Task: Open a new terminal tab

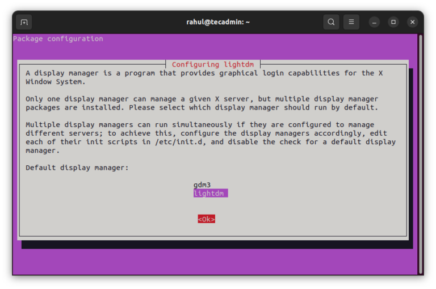Action: [24, 22]
